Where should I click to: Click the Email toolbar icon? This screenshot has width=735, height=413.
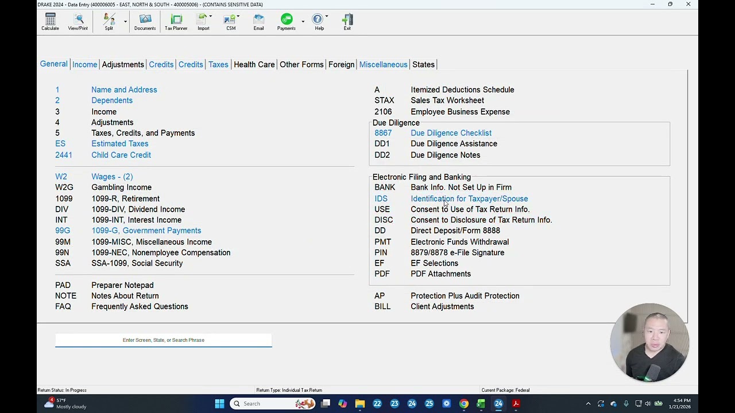(x=258, y=22)
